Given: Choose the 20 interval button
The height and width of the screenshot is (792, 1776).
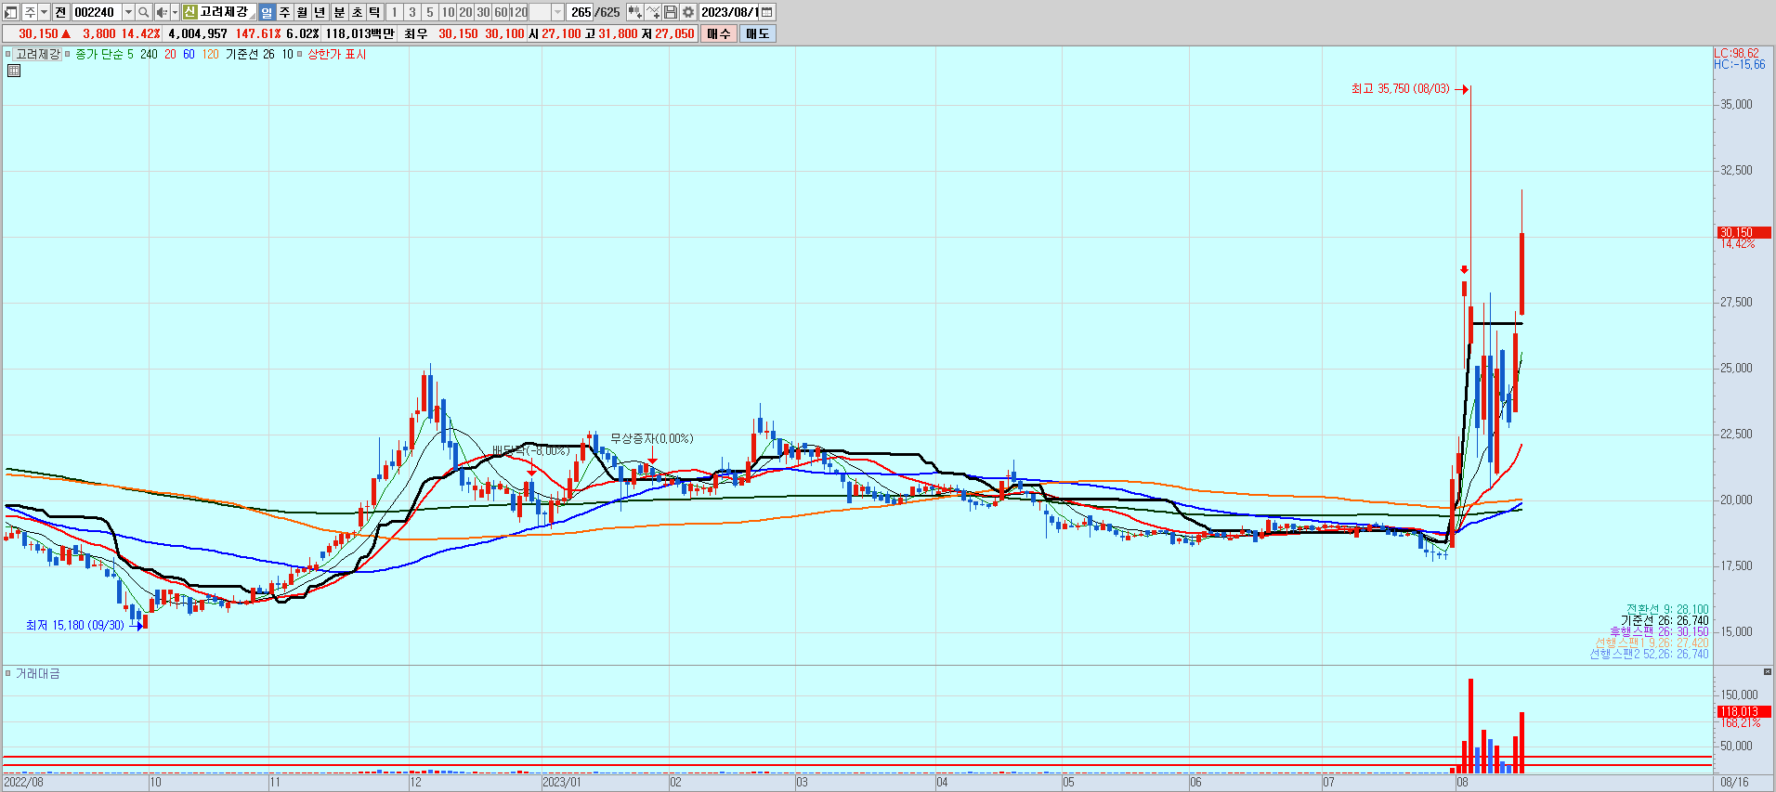Looking at the screenshot, I should coord(465,12).
